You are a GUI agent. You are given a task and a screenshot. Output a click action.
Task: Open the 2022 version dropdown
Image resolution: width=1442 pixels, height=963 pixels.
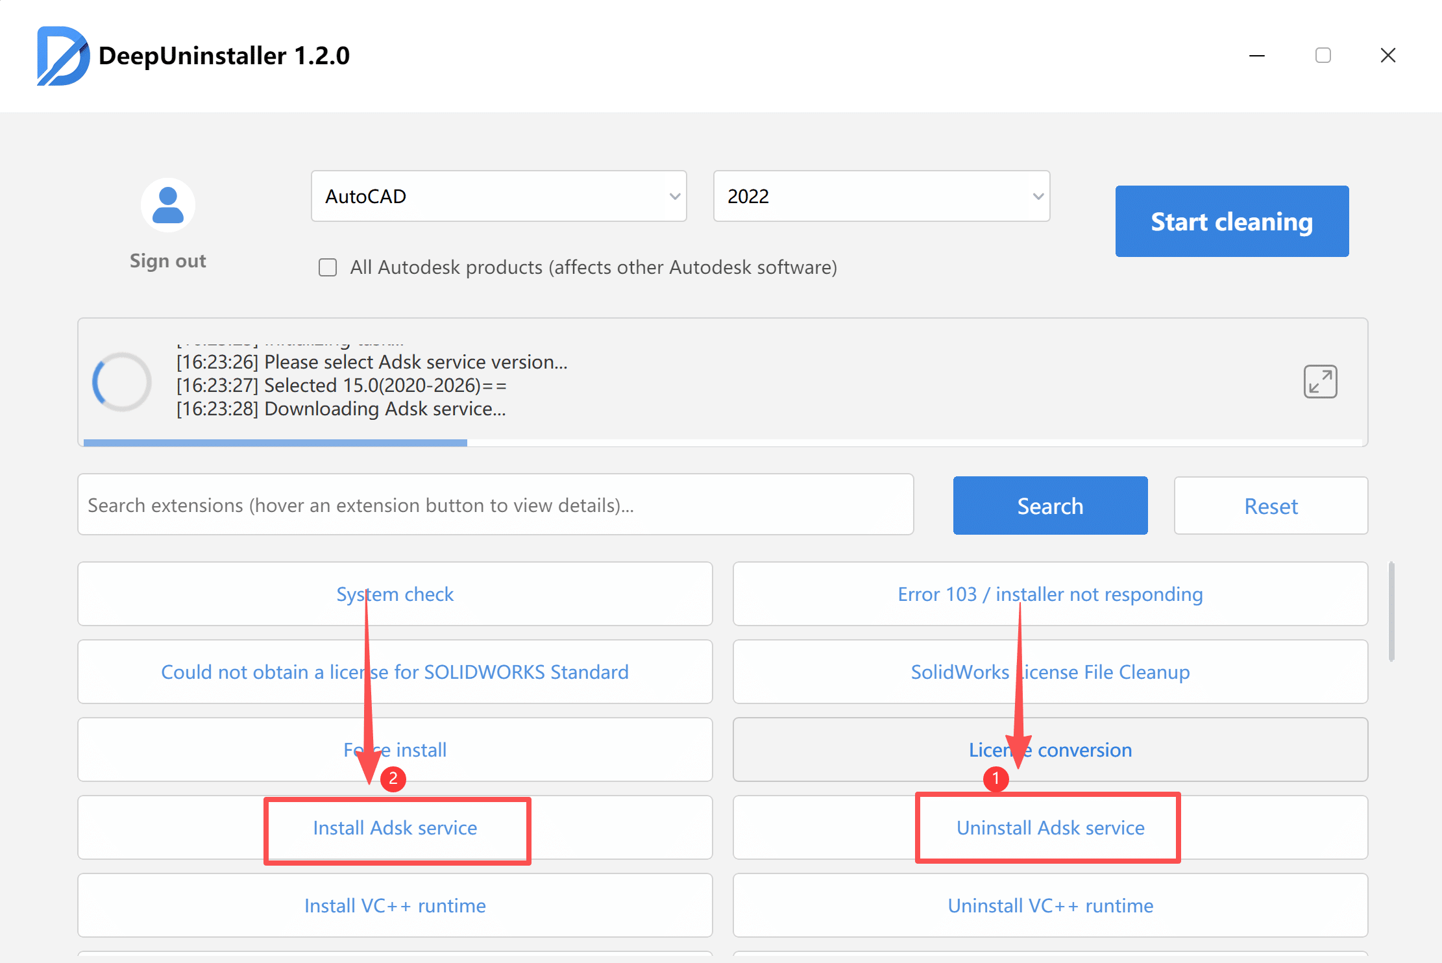click(x=881, y=196)
